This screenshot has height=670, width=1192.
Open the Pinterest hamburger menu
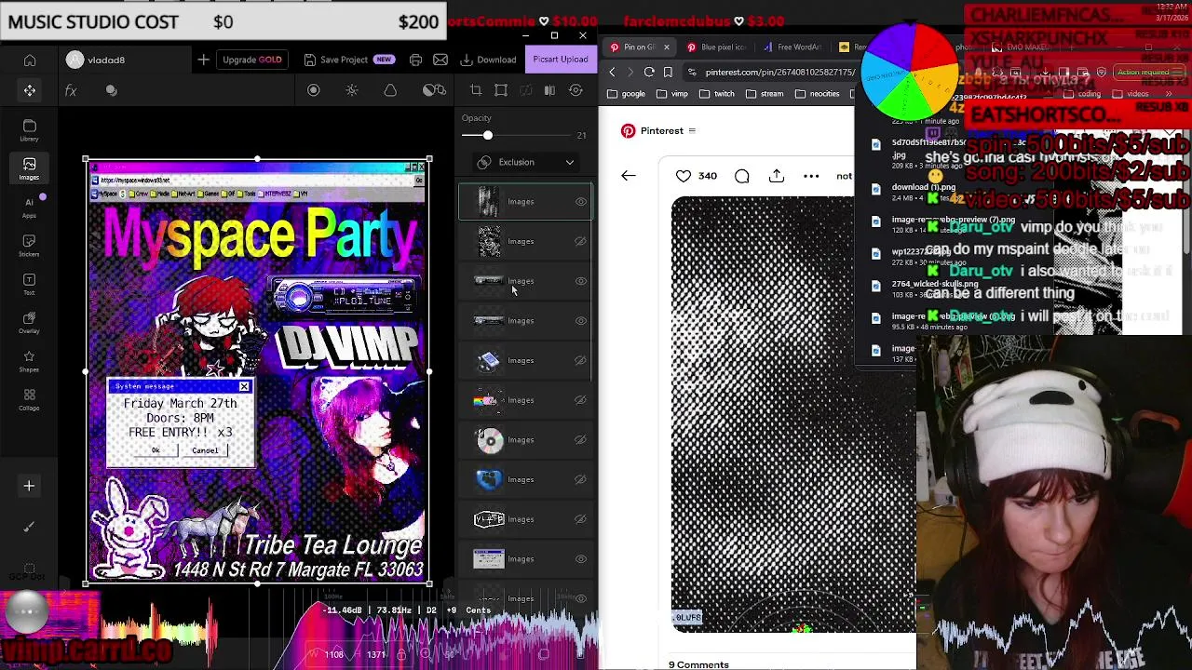coord(692,130)
